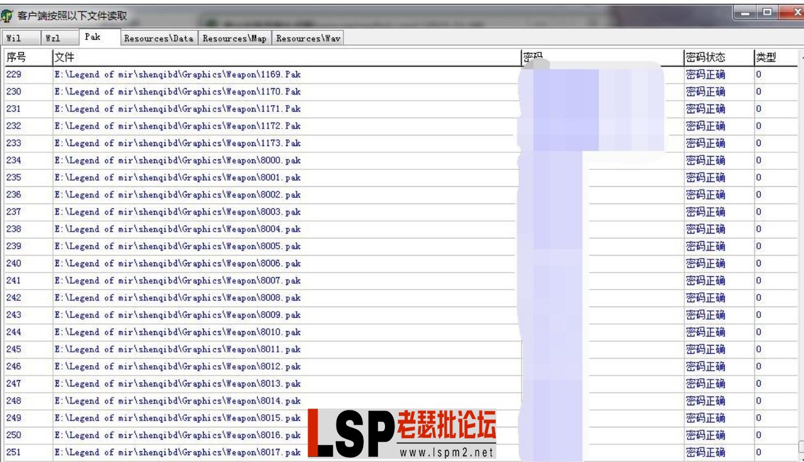
Task: Click 密码正确 status in row 230
Action: coord(705,91)
